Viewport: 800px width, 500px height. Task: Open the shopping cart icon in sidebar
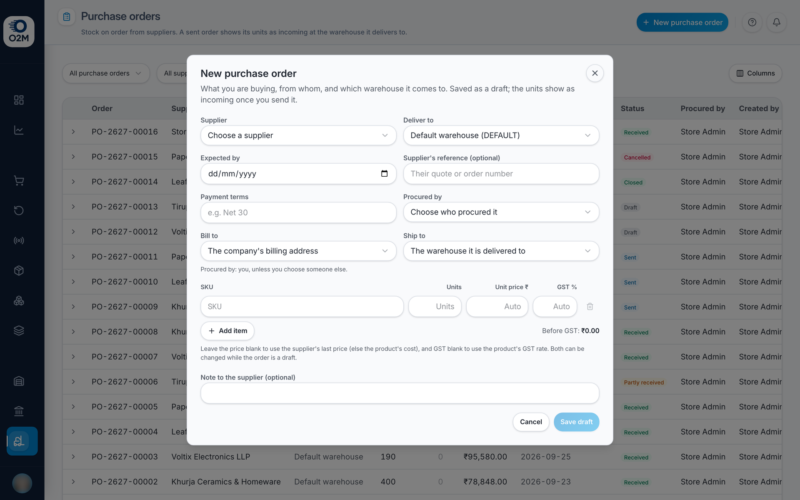pos(19,180)
